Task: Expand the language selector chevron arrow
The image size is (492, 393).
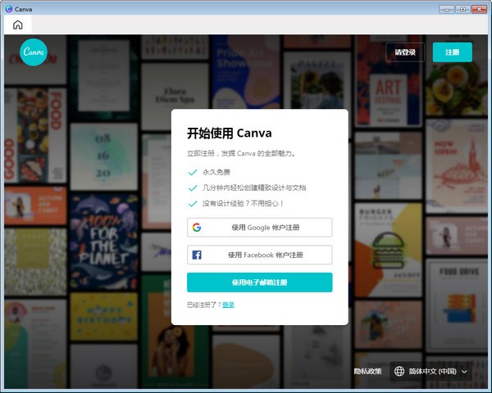Action: (465, 372)
